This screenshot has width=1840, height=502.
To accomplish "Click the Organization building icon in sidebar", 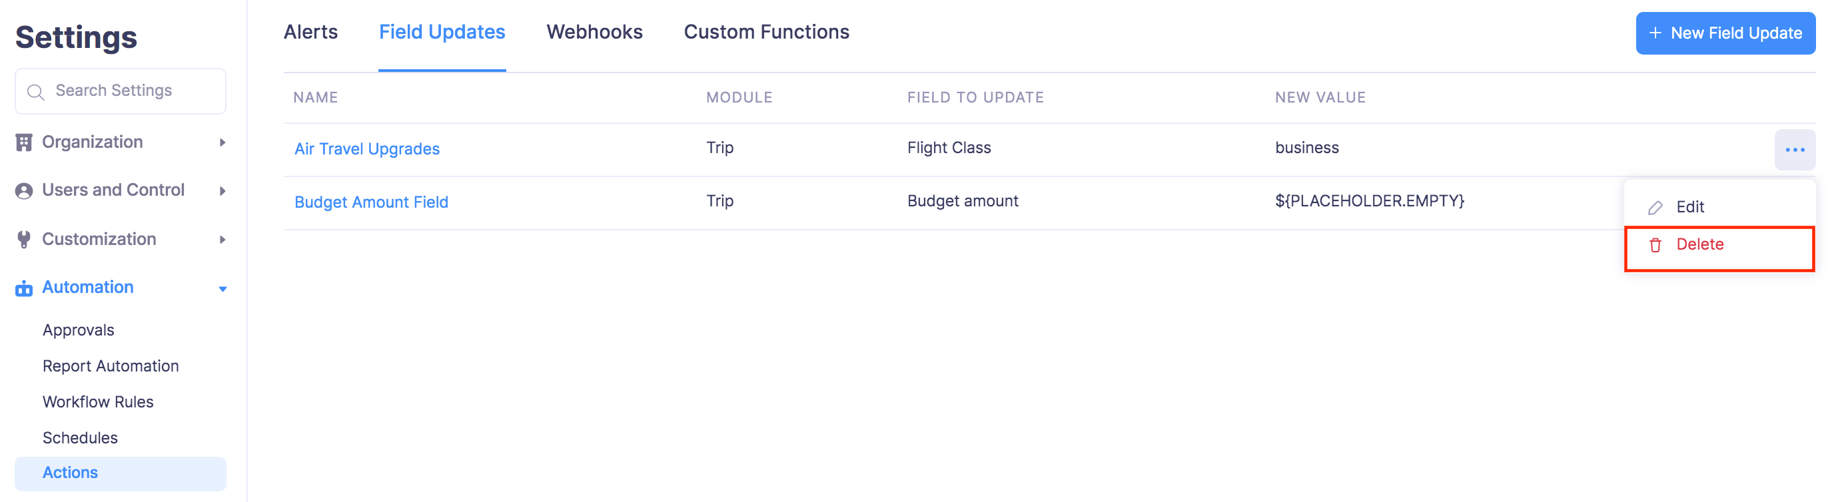I will (24, 141).
